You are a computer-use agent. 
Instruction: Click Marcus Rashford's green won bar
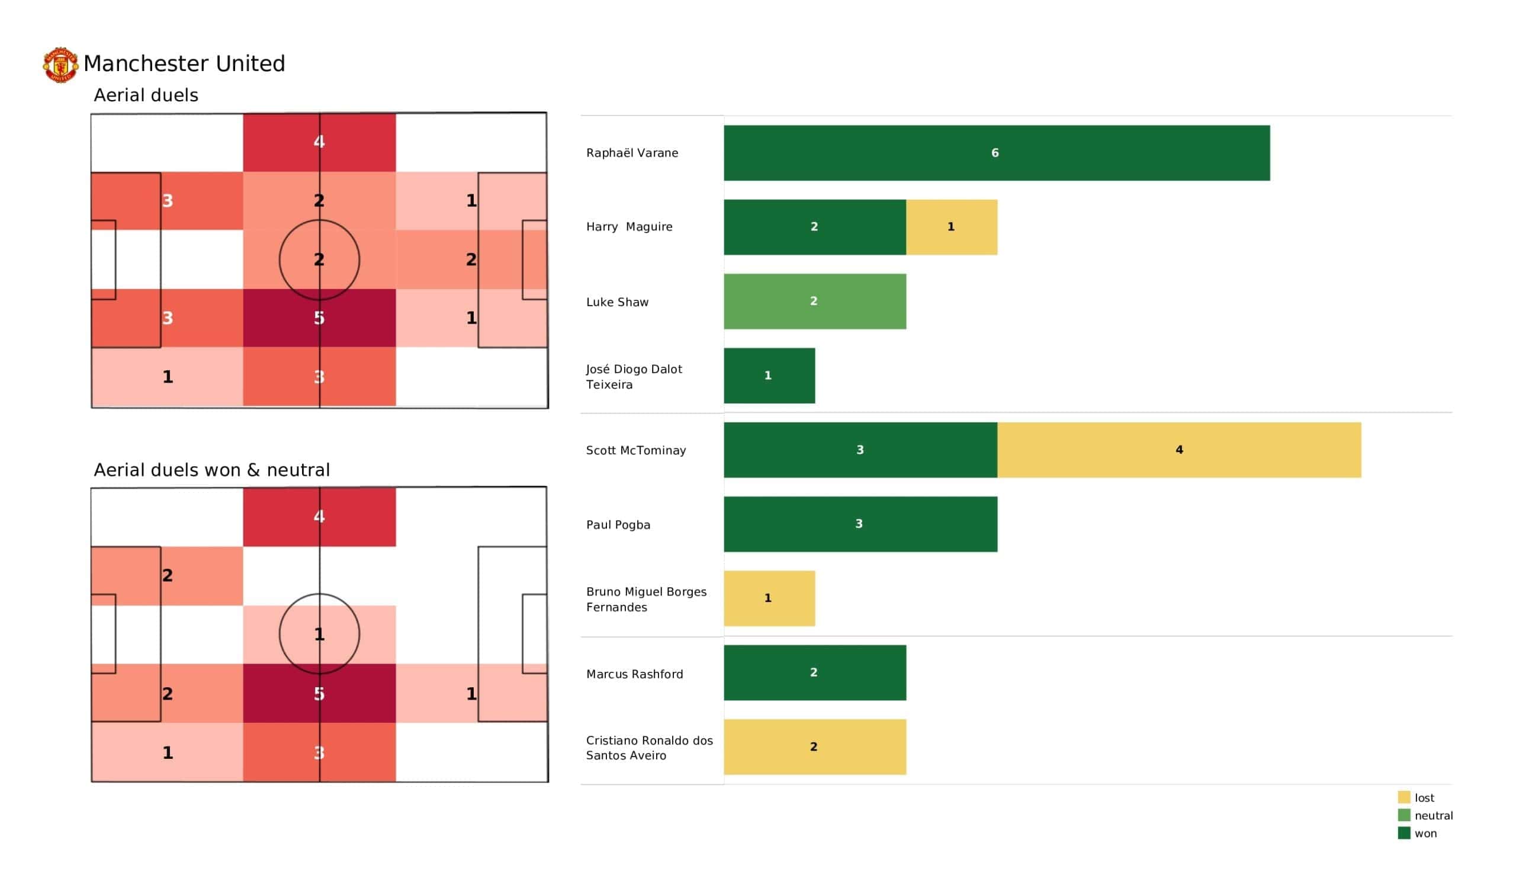[x=814, y=672]
